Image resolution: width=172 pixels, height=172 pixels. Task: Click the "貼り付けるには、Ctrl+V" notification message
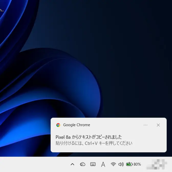tap(94, 143)
